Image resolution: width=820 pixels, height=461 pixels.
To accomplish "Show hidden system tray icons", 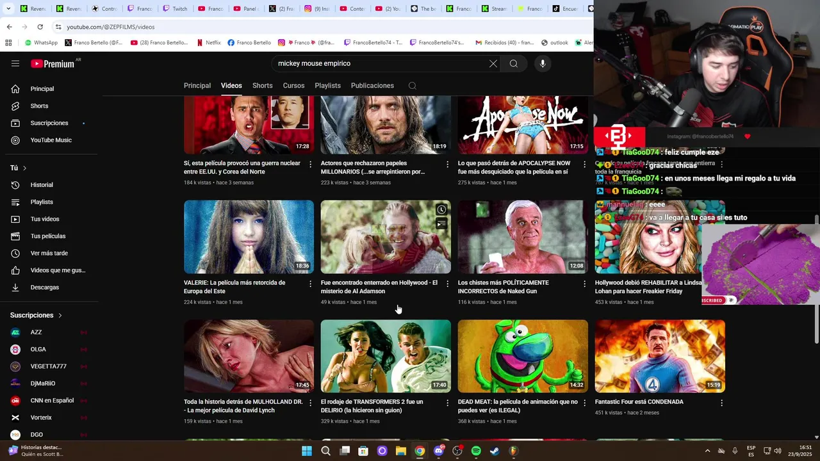I will click(707, 451).
